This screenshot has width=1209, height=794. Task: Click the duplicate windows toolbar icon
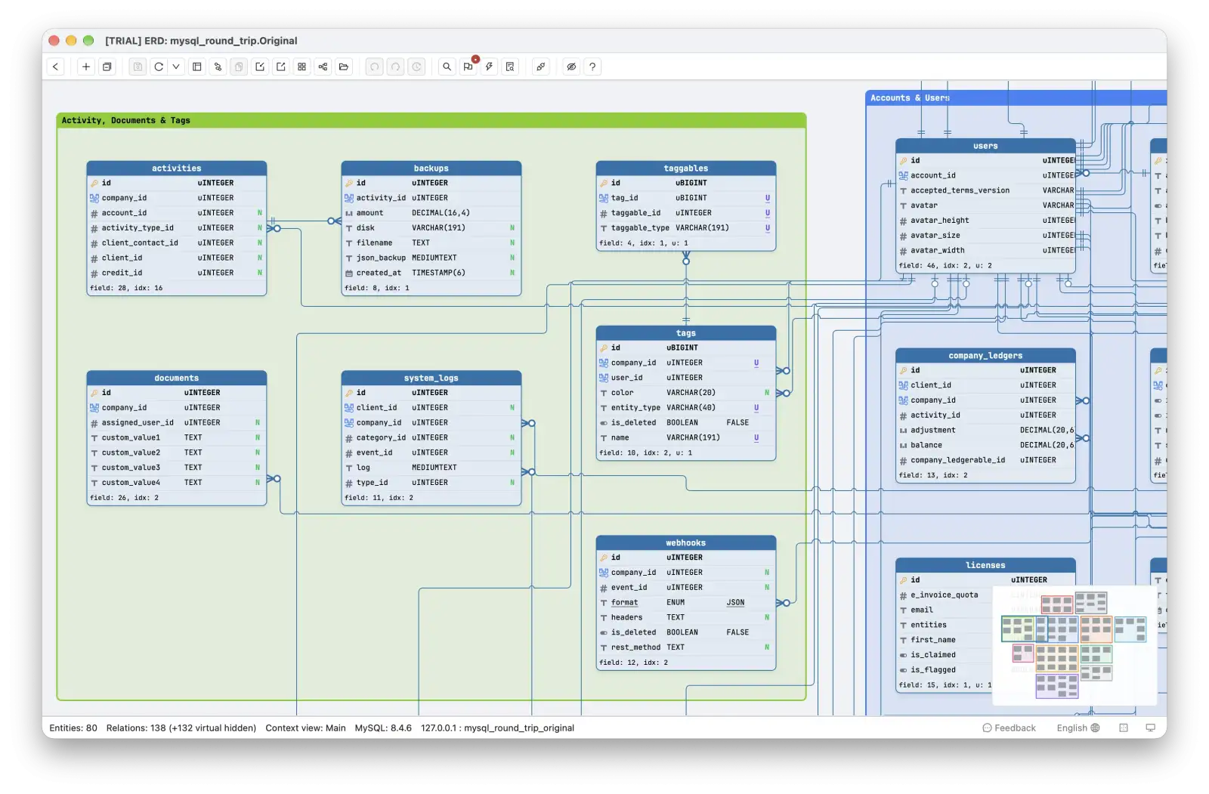pos(107,66)
